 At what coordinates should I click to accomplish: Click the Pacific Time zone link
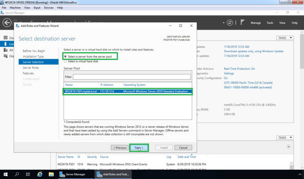(x=248, y=83)
